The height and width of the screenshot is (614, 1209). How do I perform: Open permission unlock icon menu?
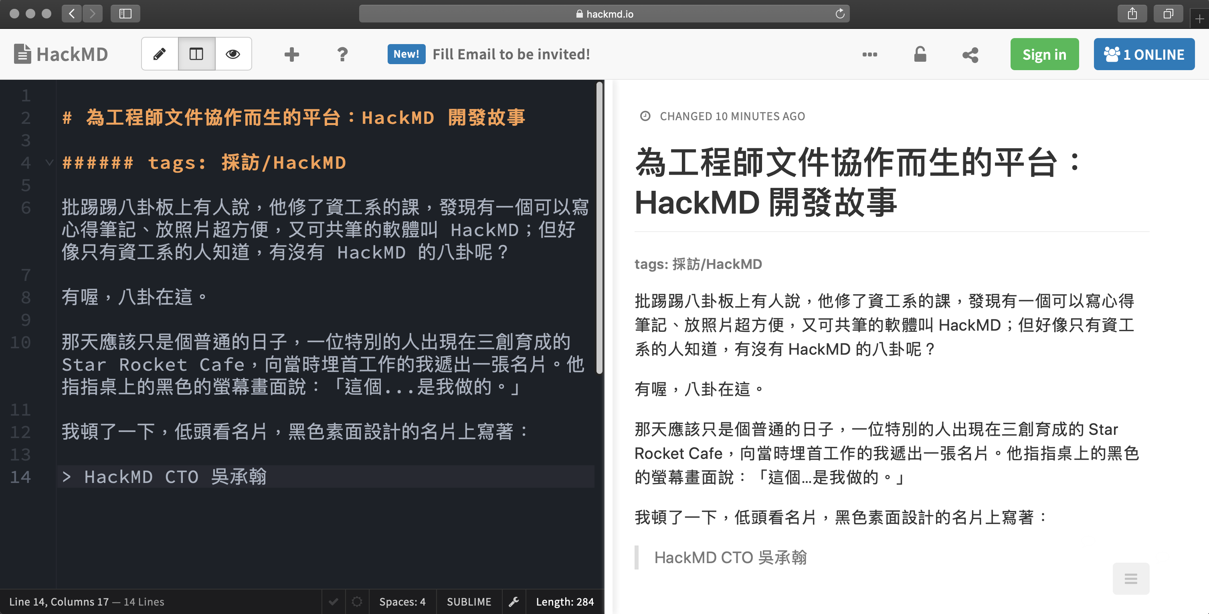coord(920,54)
